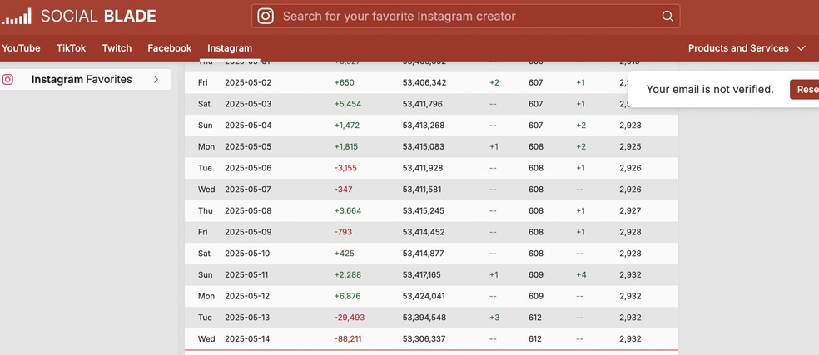Click the Products and Services chevron

[801, 48]
